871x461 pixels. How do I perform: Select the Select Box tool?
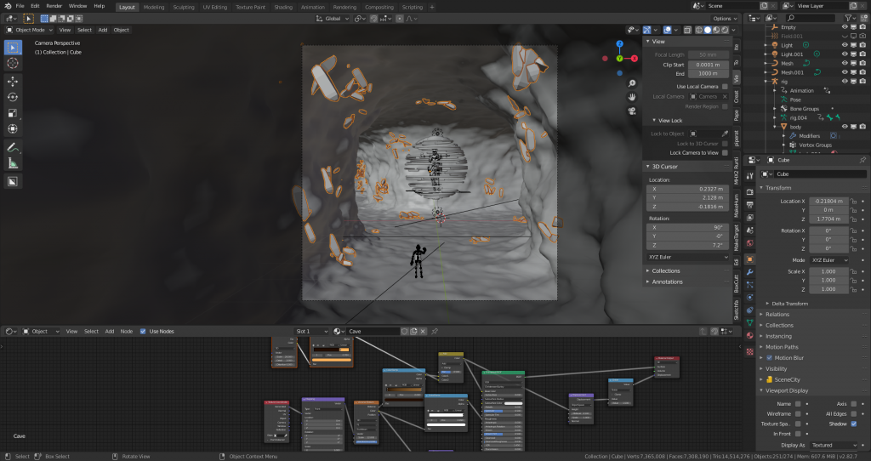[x=13, y=48]
